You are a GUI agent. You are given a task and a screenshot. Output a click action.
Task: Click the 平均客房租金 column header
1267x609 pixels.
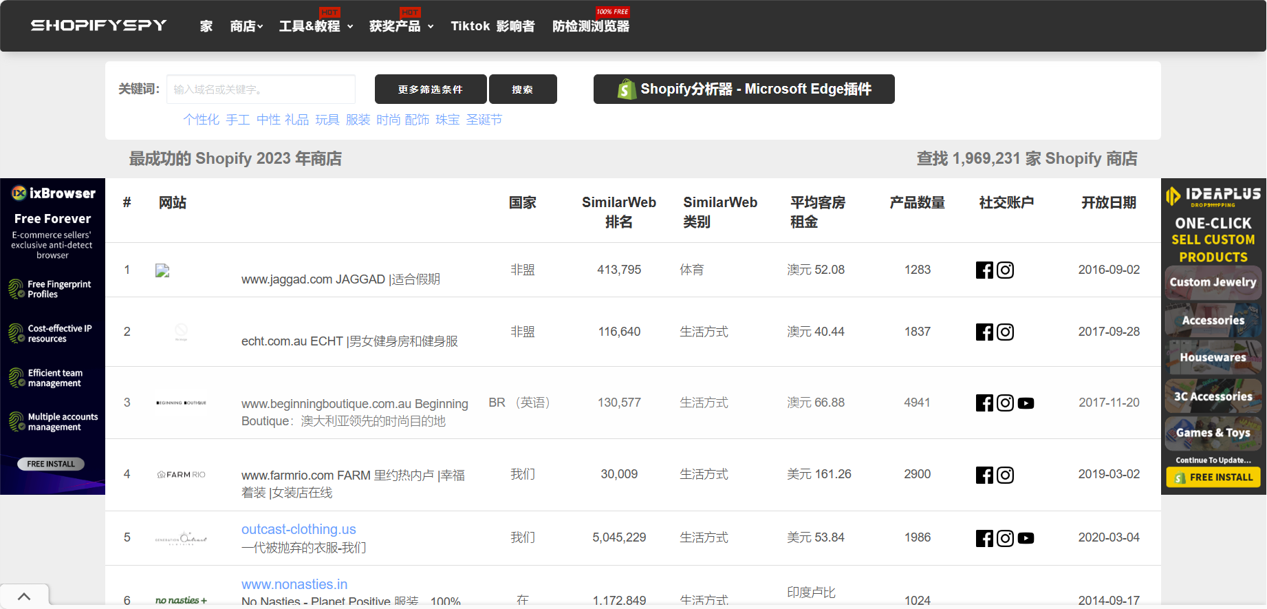point(818,212)
